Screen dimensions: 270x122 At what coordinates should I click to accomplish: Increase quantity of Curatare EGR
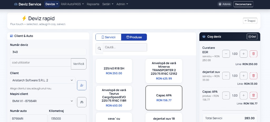pos(243,54)
